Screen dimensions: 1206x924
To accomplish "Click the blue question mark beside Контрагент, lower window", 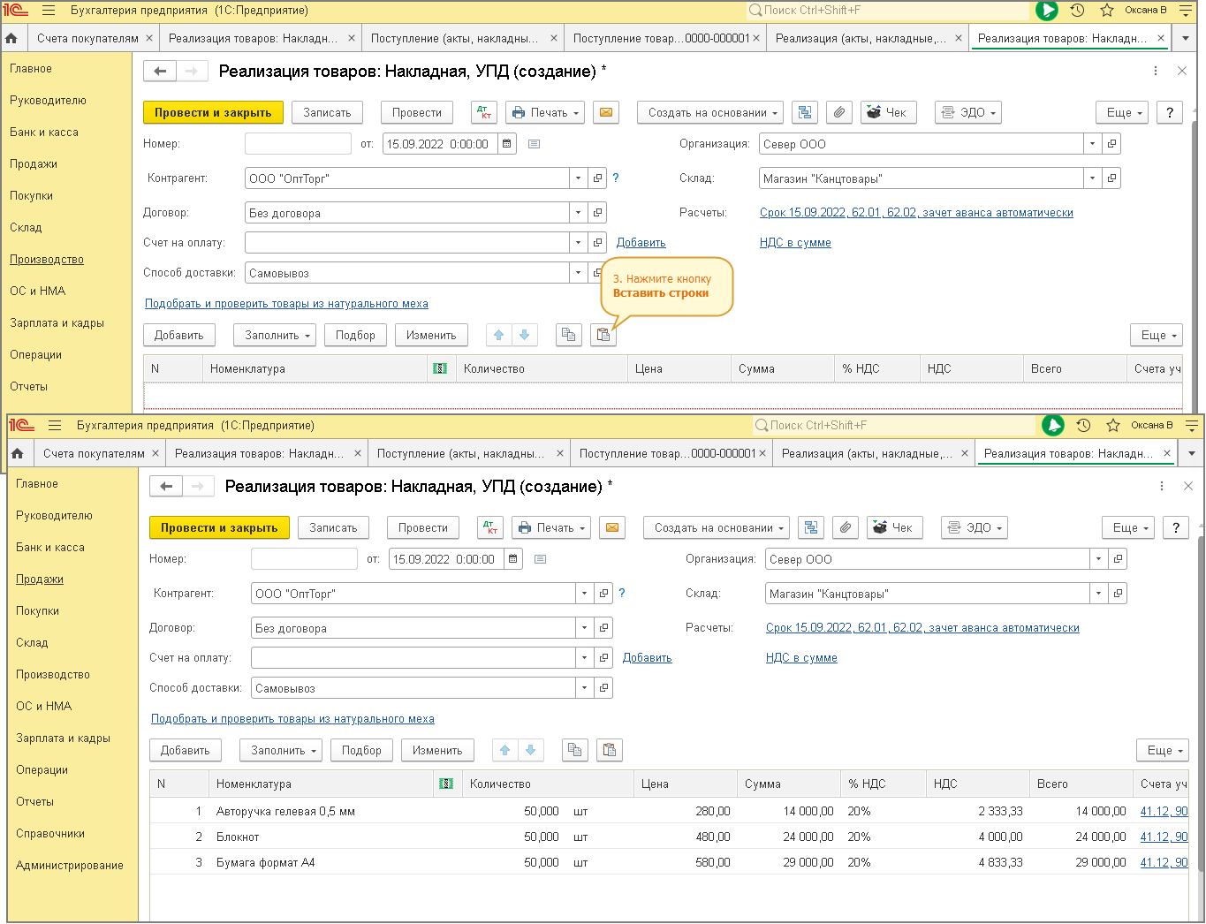I will click(x=622, y=594).
